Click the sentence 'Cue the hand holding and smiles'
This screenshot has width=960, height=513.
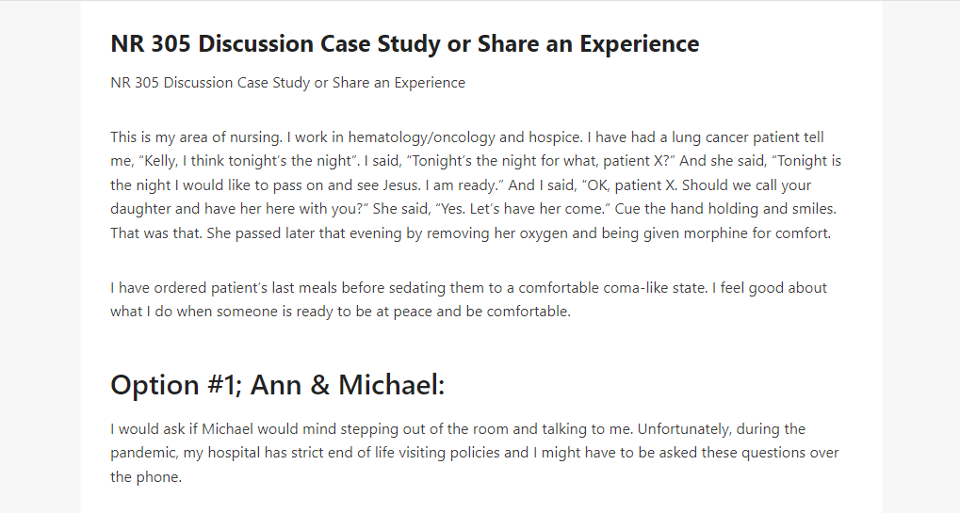[725, 209]
